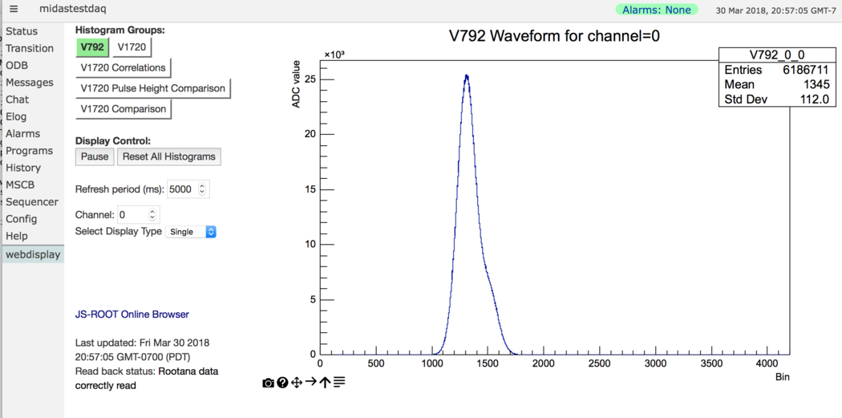Open the stacked-lines menu icon under the plot
The width and height of the screenshot is (842, 418).
tap(339, 383)
